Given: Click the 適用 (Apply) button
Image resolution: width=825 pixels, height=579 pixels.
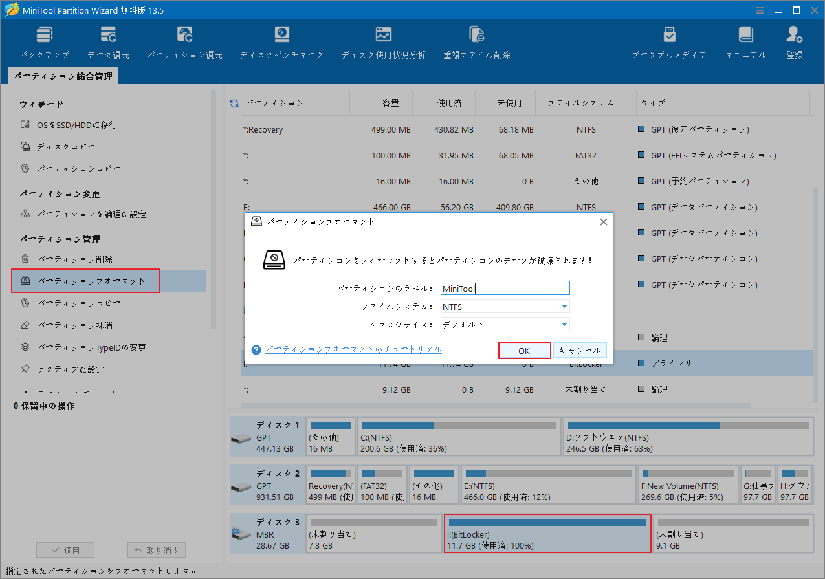Looking at the screenshot, I should click(65, 549).
